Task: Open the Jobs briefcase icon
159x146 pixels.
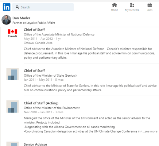Action: point(150,5)
